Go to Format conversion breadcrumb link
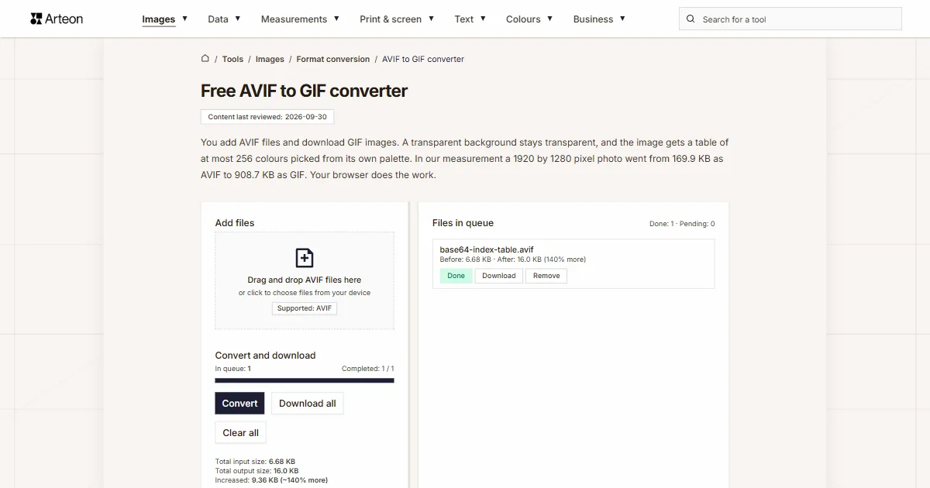This screenshot has width=930, height=488. [x=333, y=59]
